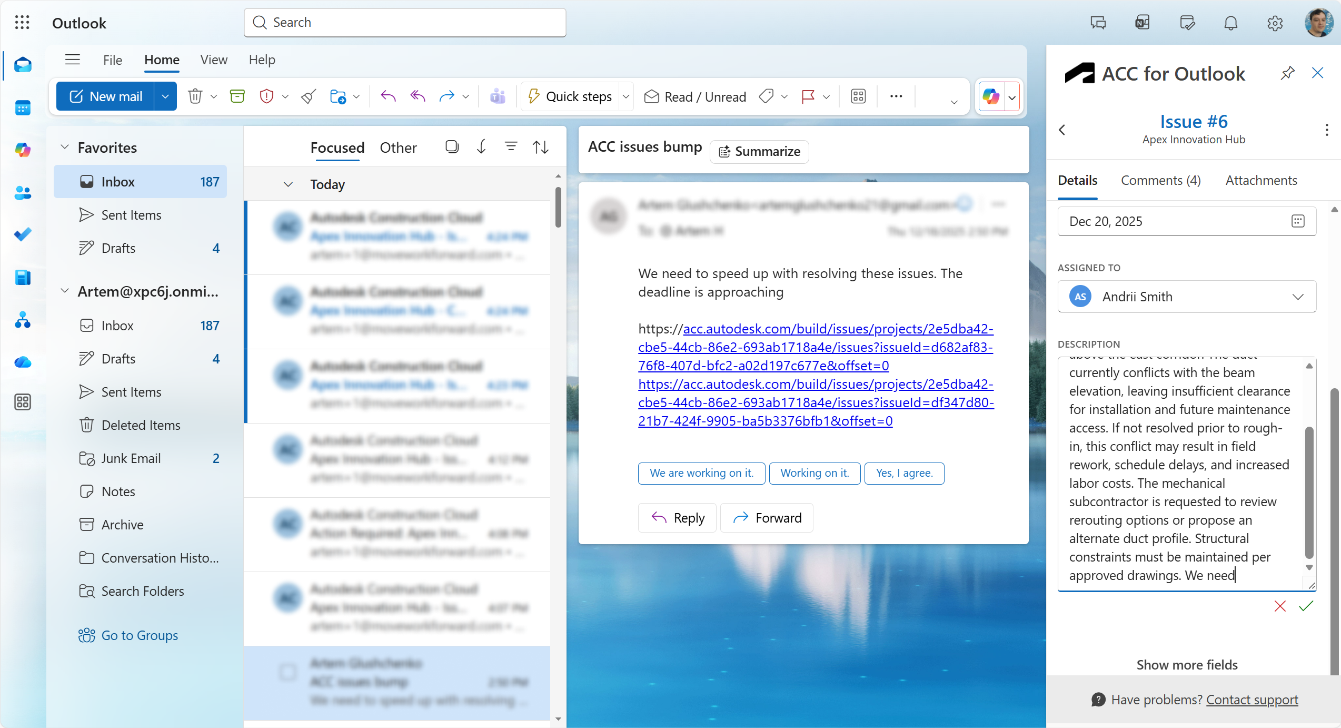
Task: Click the Archive icon in the ribbon
Action: [x=237, y=96]
